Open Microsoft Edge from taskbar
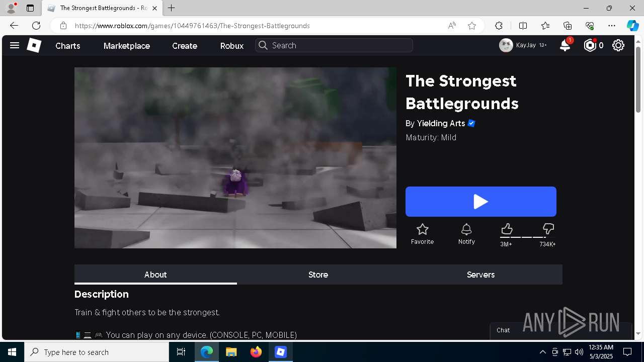Screen dimensions: 644x362 [x=207, y=352]
